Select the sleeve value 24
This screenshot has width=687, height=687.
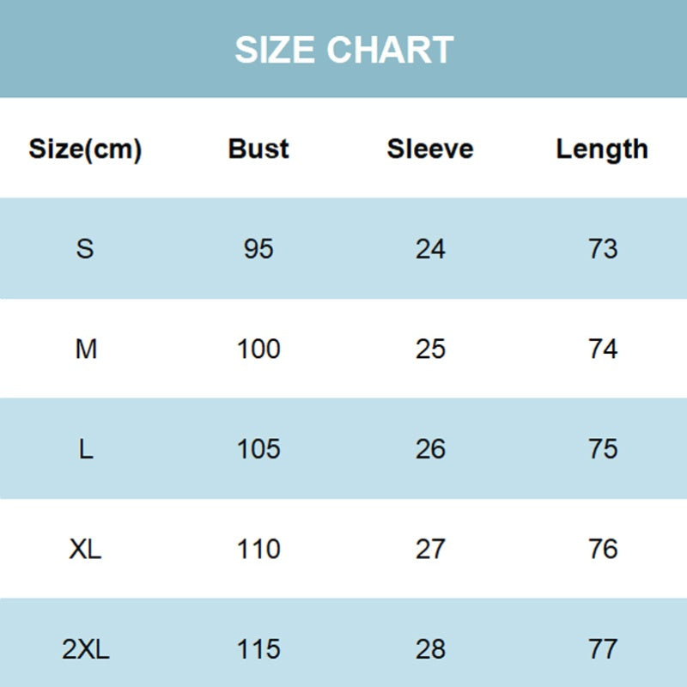pyautogui.click(x=430, y=249)
